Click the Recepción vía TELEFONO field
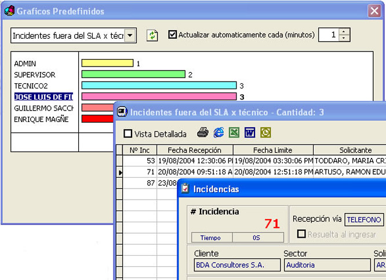This screenshot has width=386, height=280. (364, 220)
